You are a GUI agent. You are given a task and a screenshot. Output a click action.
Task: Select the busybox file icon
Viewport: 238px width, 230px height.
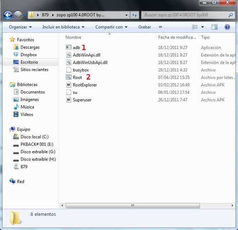coord(69,70)
